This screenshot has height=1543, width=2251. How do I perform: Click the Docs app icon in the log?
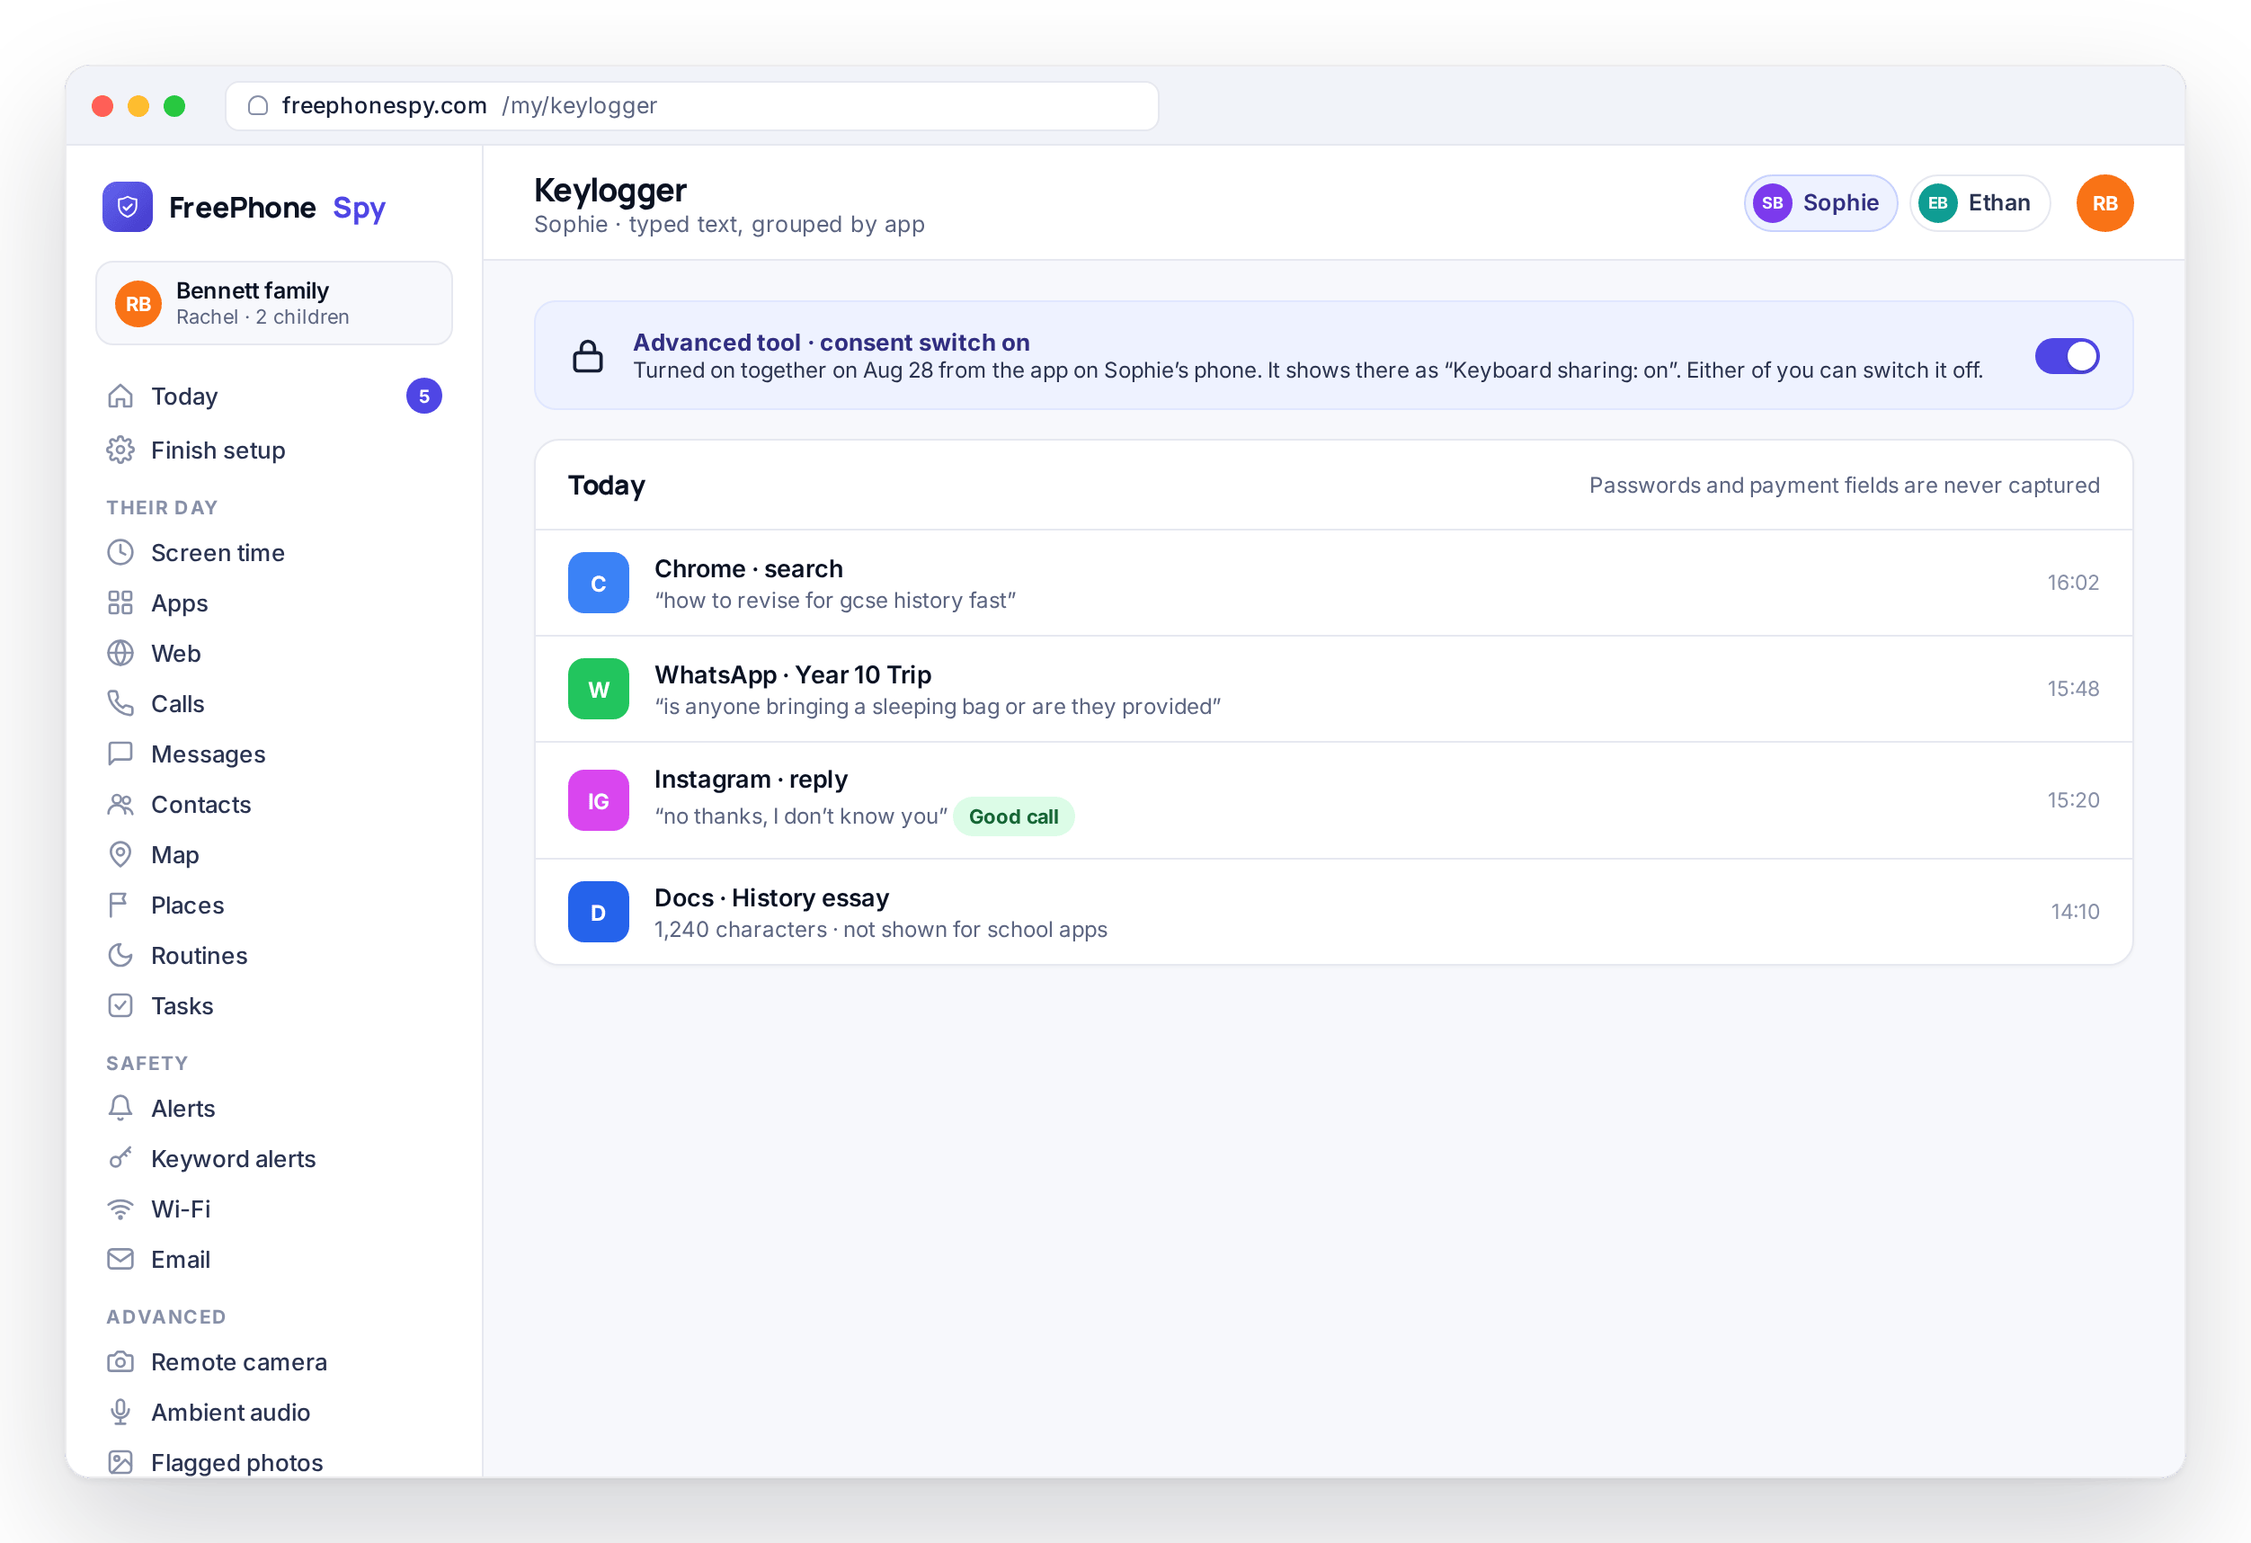click(x=599, y=913)
